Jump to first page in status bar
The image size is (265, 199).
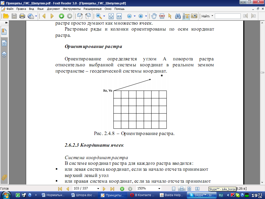pos(60,189)
